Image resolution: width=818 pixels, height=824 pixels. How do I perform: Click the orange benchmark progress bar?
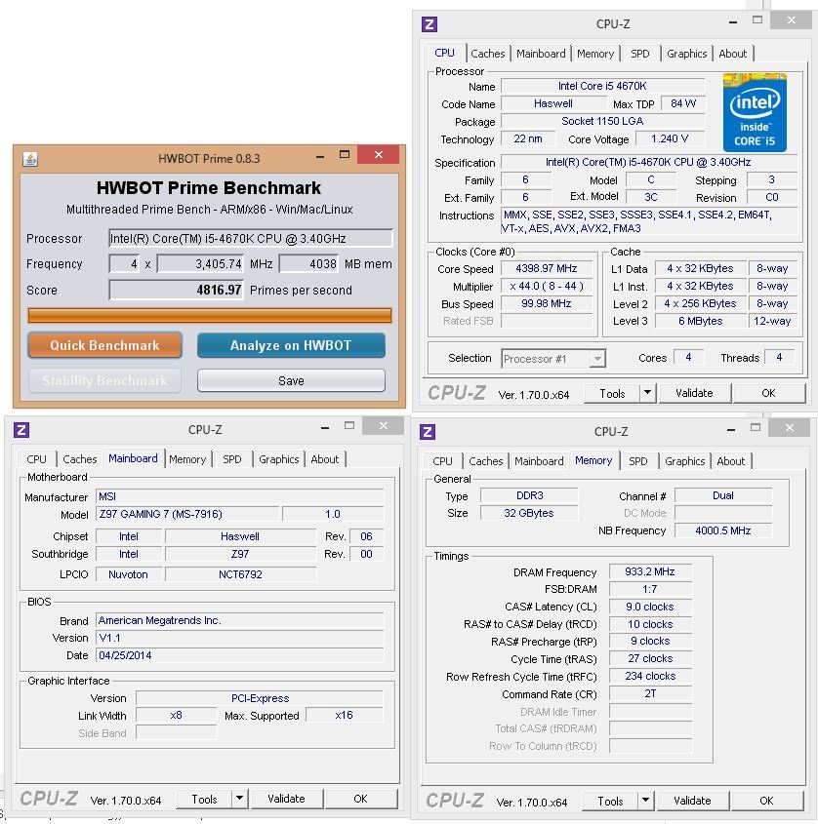tap(209, 315)
